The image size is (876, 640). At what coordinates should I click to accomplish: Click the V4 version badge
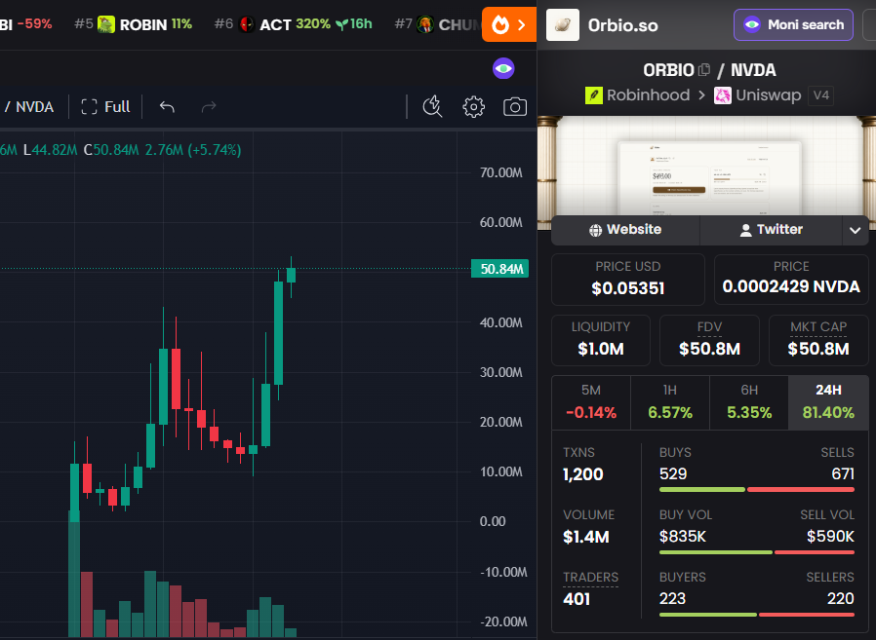820,95
